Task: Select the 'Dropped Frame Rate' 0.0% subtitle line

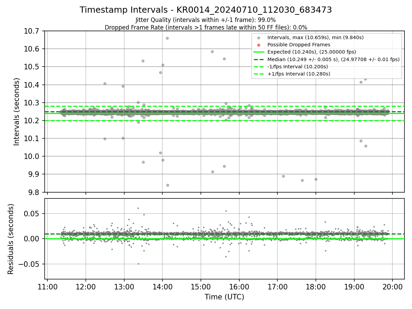Action: coord(206,27)
